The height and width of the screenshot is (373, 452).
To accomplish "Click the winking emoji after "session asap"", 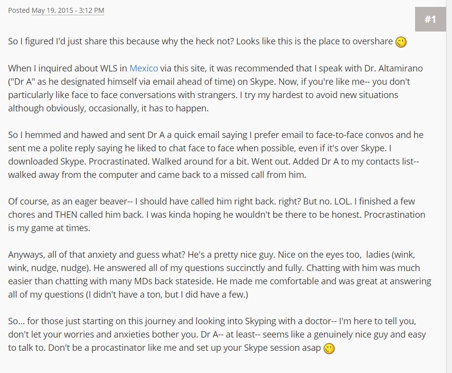I will tap(329, 348).
